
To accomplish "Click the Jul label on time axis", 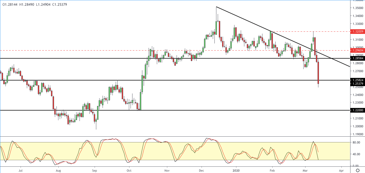I will coord(21,170).
